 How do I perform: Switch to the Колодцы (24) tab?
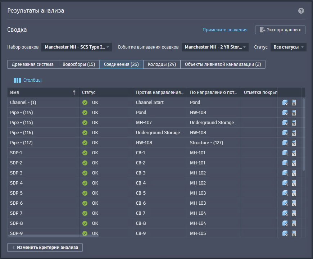[x=162, y=64]
